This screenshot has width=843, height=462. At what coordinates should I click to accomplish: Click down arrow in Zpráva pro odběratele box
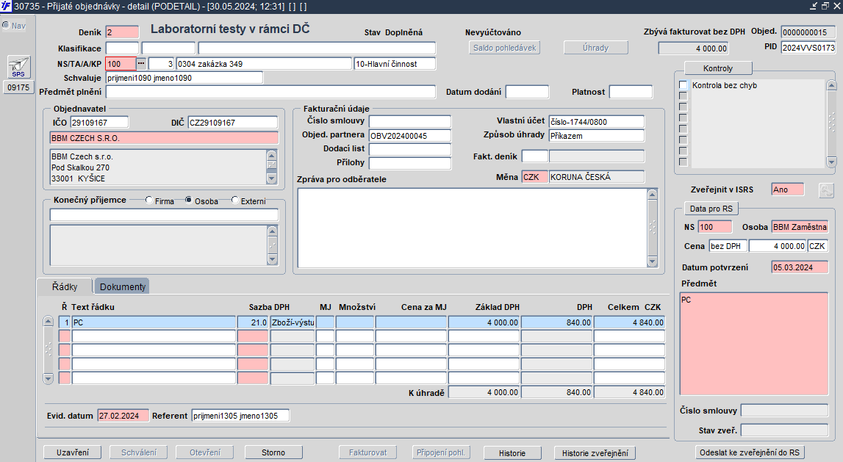[x=652, y=261]
